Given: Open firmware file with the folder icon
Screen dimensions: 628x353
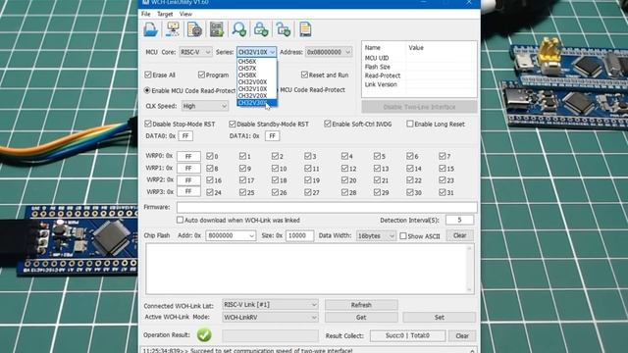Looking at the screenshot, I should pyautogui.click(x=151, y=29).
